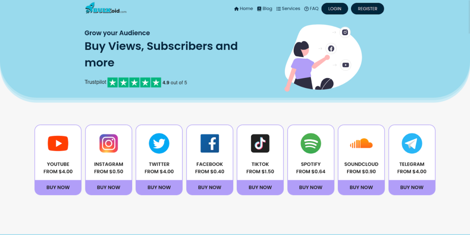Screen dimensions: 470x235
Task: Click the LOGIN button
Action: pos(335,9)
